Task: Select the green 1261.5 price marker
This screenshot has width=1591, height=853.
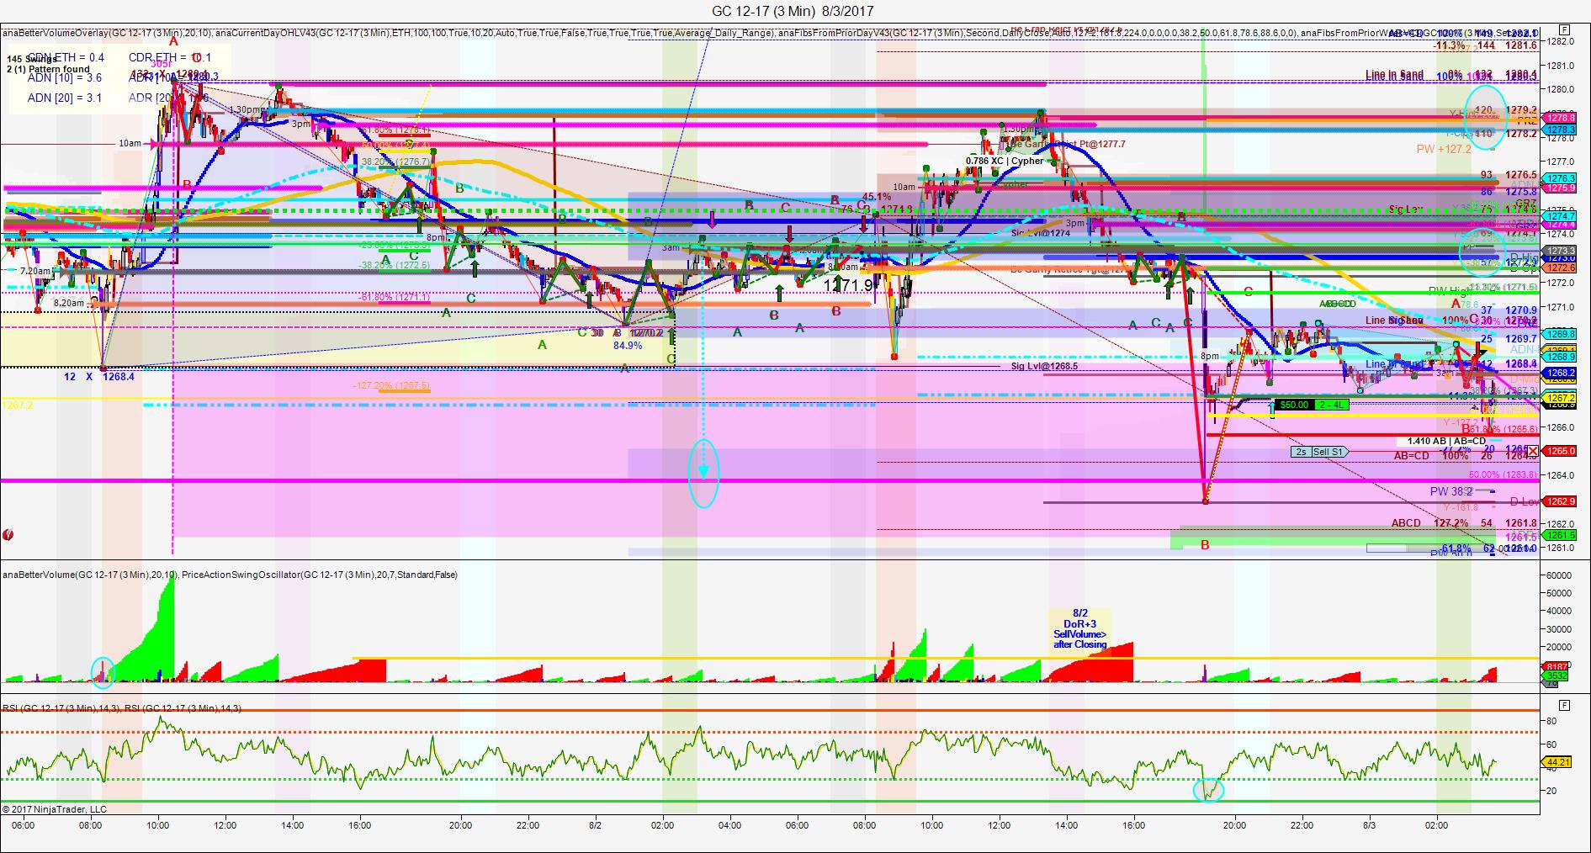Action: click(1561, 536)
